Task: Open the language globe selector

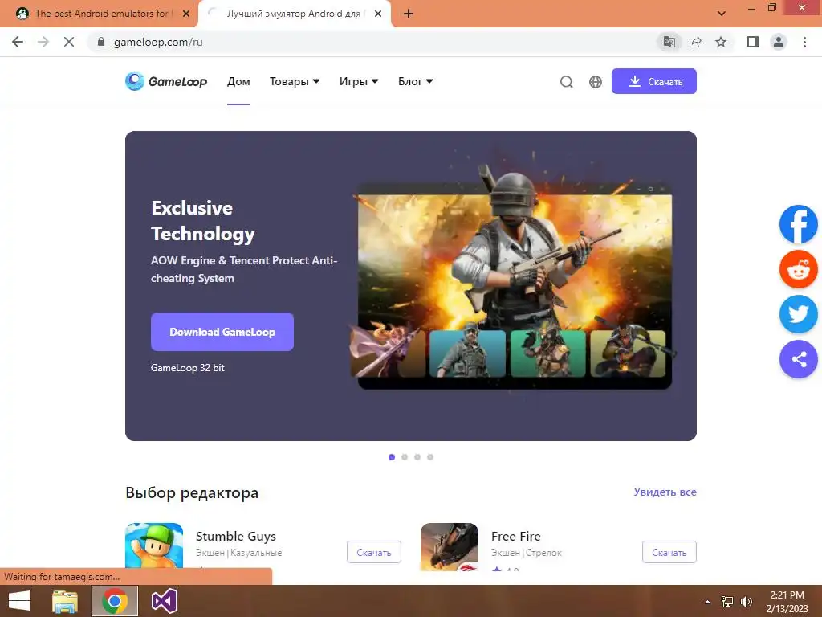Action: click(x=596, y=82)
